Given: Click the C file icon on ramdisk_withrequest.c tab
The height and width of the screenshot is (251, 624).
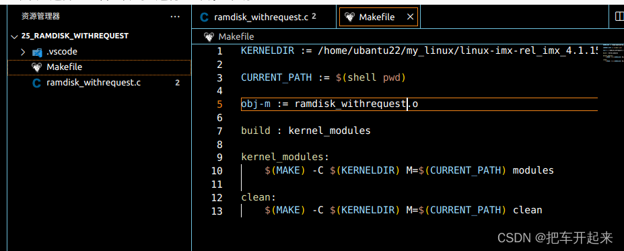Looking at the screenshot, I should (x=205, y=17).
